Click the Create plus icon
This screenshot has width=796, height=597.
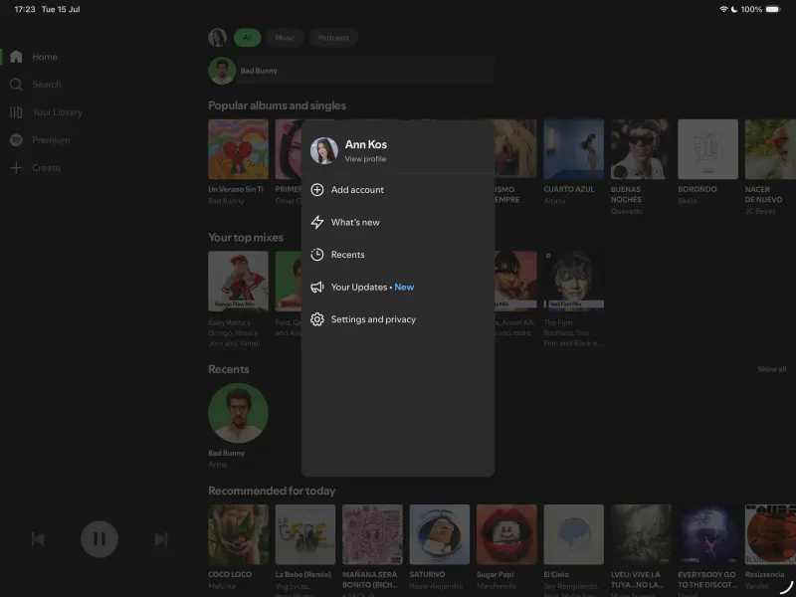coord(16,168)
